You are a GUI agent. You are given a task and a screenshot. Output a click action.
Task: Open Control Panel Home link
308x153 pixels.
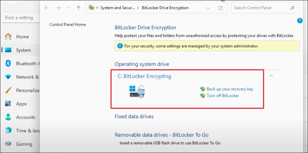point(68,25)
